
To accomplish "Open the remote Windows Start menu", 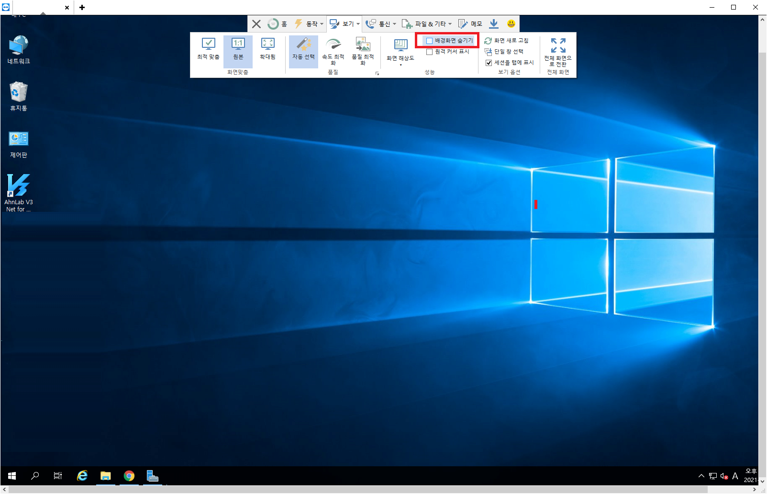I will pos(12,476).
